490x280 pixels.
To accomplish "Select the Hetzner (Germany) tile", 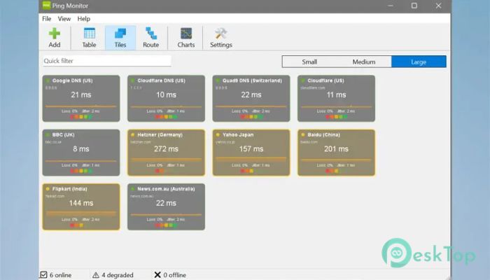I will pyautogui.click(x=167, y=153).
